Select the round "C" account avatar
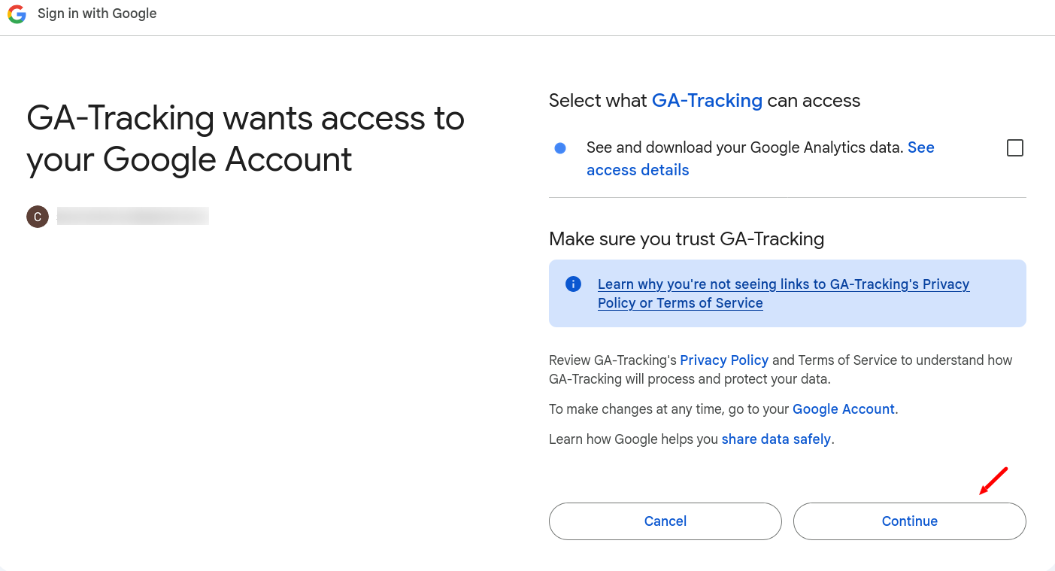This screenshot has height=571, width=1055. pyautogui.click(x=38, y=217)
